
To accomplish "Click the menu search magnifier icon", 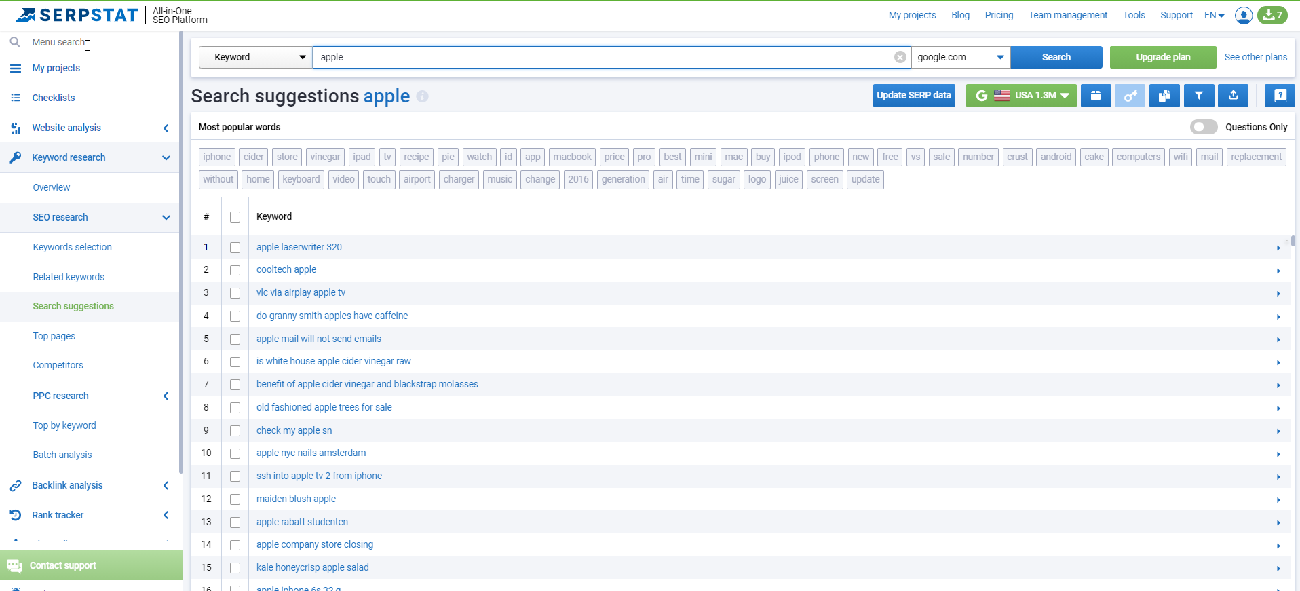I will [x=15, y=42].
